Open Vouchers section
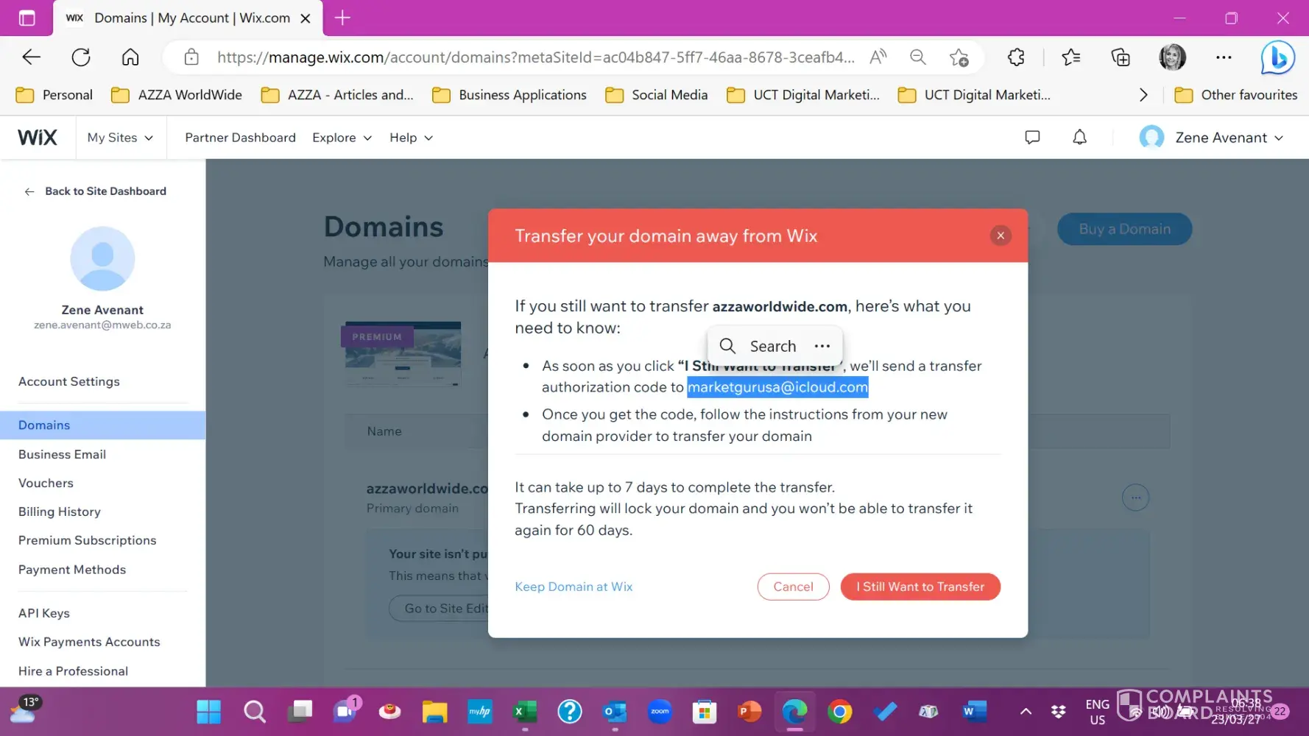The width and height of the screenshot is (1309, 736). tap(46, 484)
